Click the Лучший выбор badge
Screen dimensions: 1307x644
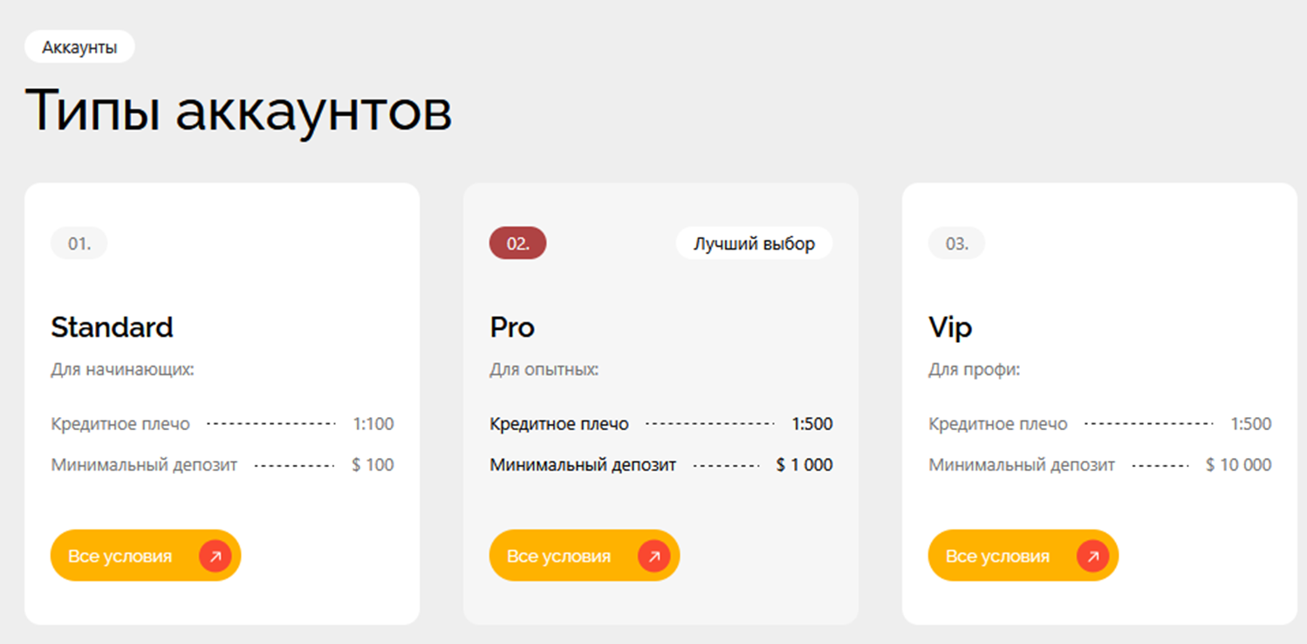(754, 243)
